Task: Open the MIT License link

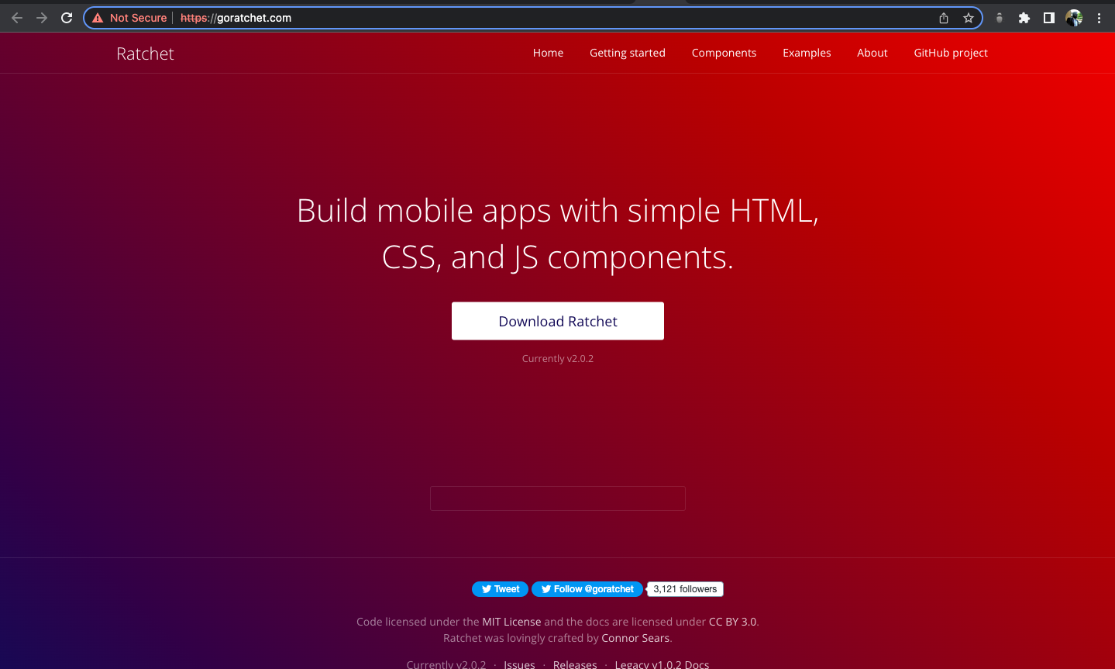Action: click(x=511, y=622)
